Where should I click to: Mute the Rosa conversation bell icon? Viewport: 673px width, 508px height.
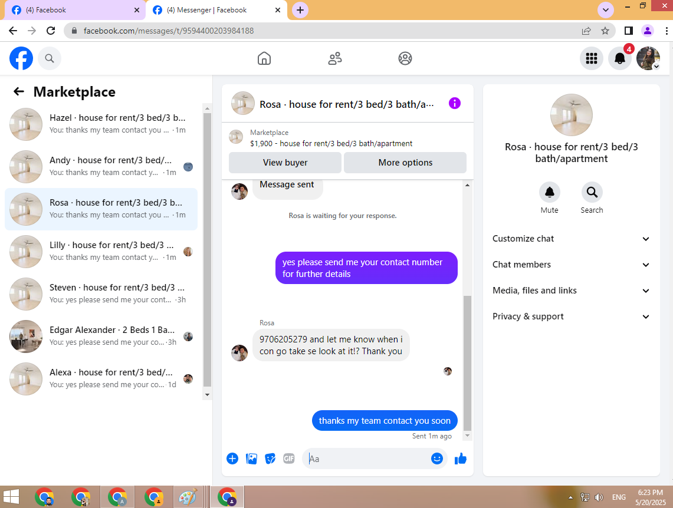point(549,192)
